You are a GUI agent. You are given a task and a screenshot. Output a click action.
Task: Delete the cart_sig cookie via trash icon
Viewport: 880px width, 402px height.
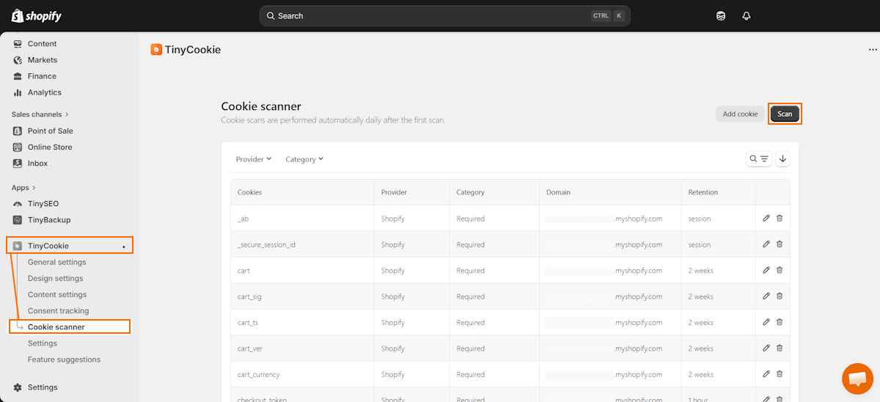(x=780, y=296)
